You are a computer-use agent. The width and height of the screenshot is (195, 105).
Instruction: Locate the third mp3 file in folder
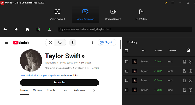point(184,81)
